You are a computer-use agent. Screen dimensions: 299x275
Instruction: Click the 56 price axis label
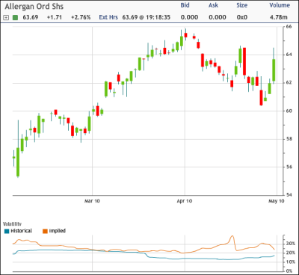[289, 167]
